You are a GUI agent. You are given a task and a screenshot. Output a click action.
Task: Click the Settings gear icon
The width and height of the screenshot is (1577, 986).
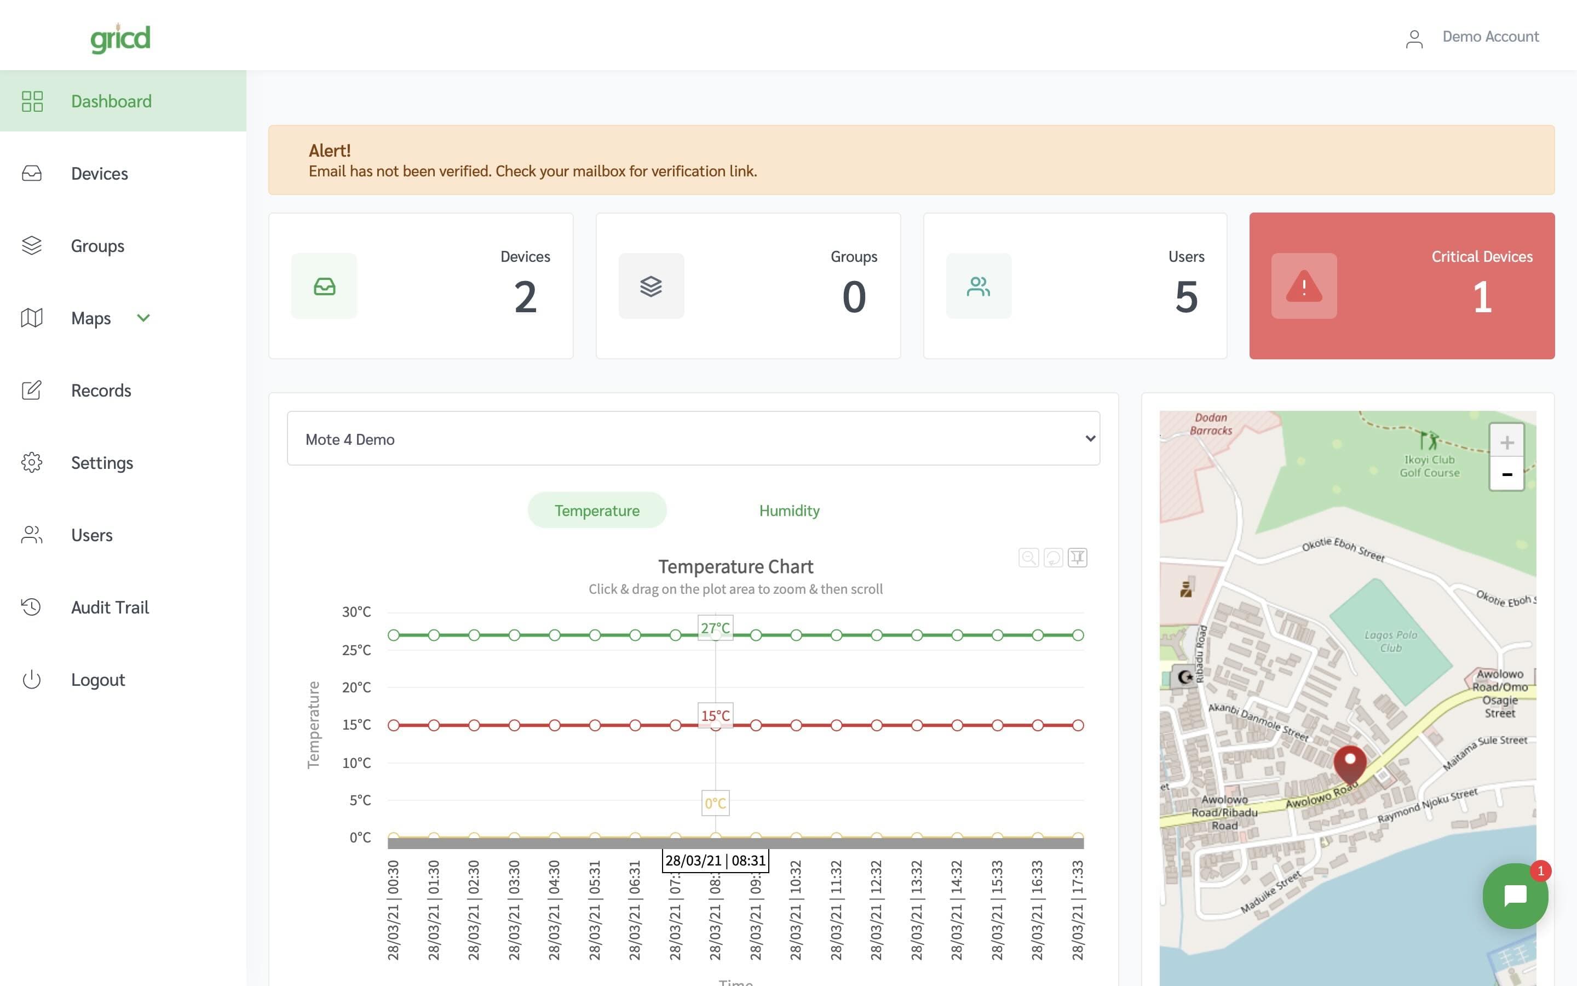click(x=32, y=462)
